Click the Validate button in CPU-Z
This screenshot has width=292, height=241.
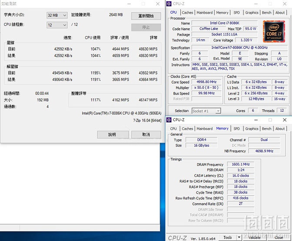pos(254,238)
